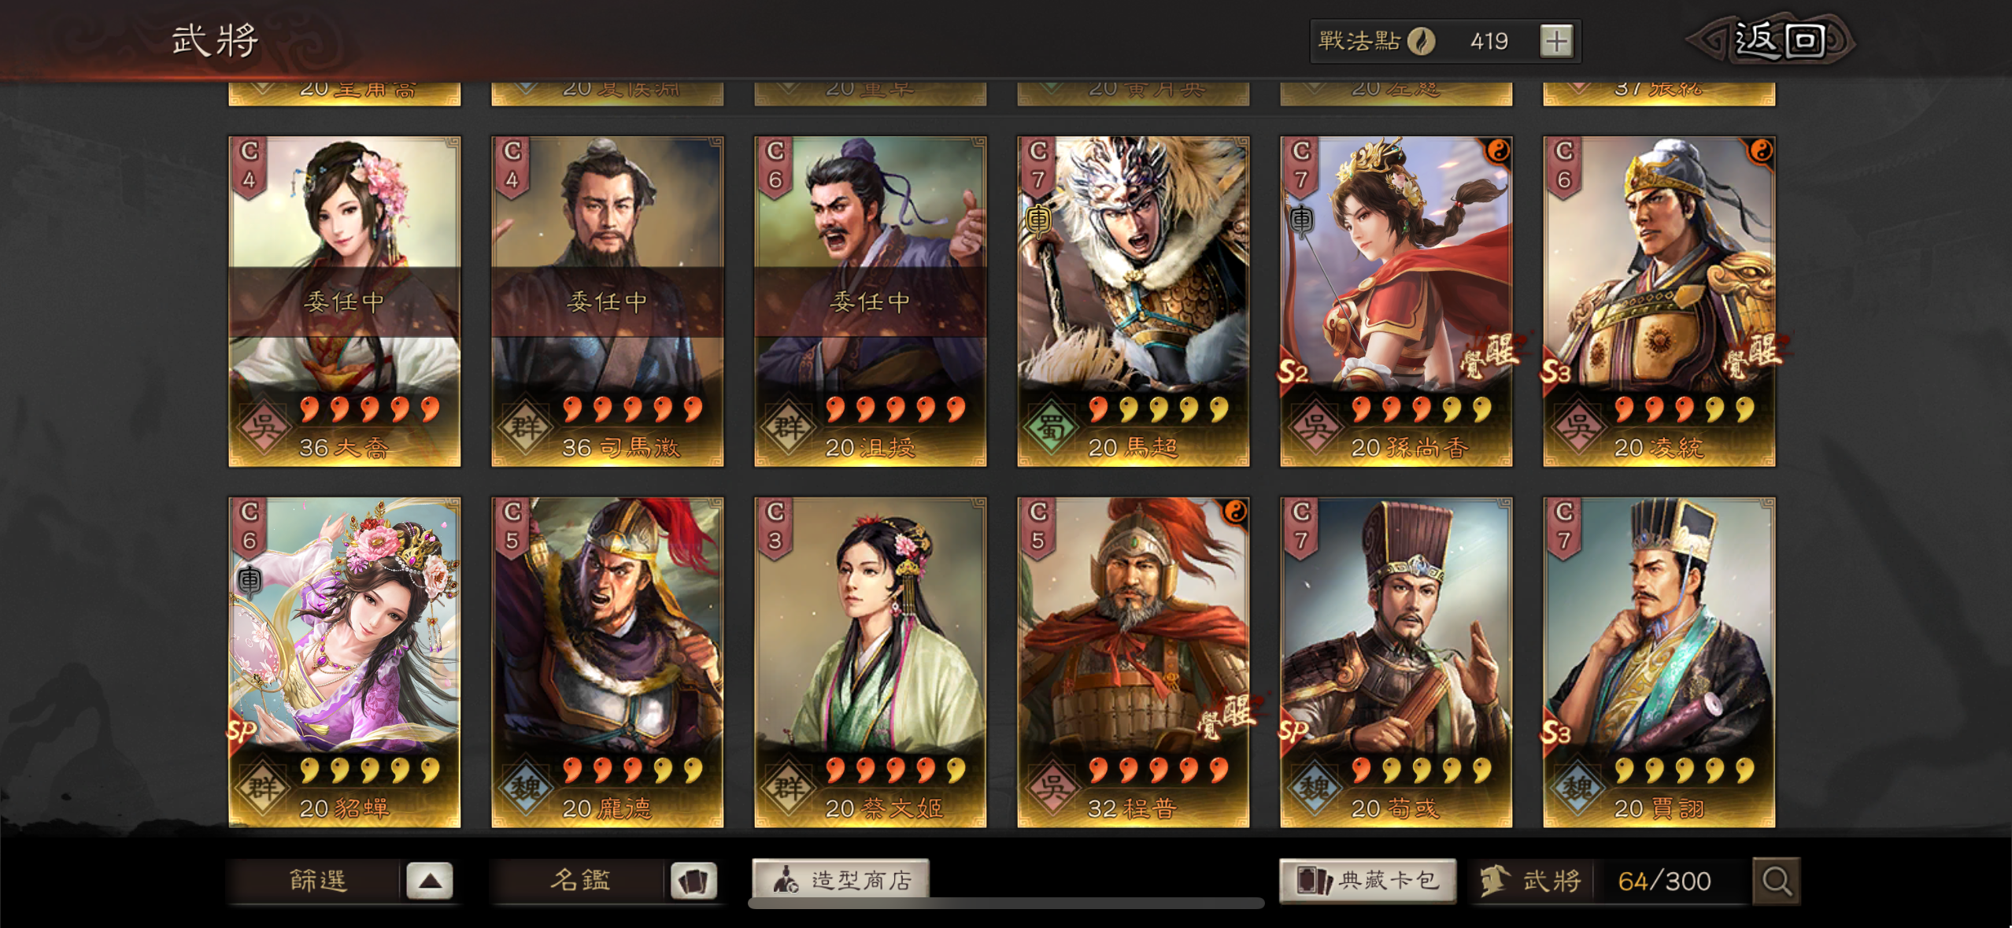
Task: Open the 造型商店 skin shop
Action: coord(841,879)
